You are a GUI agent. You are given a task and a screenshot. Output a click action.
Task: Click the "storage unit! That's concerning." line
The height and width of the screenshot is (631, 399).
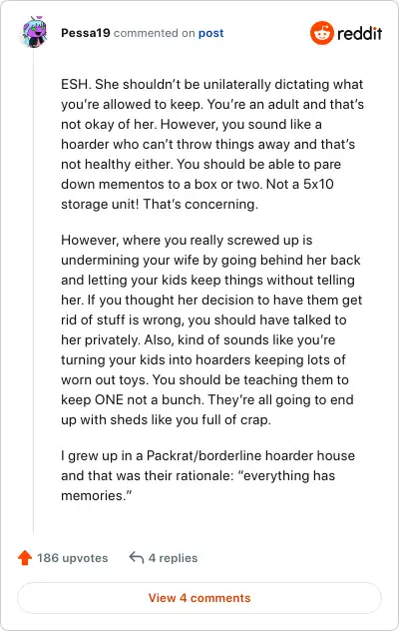click(160, 204)
